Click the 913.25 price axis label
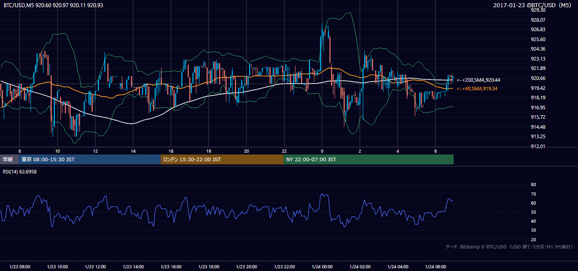 click(x=538, y=136)
